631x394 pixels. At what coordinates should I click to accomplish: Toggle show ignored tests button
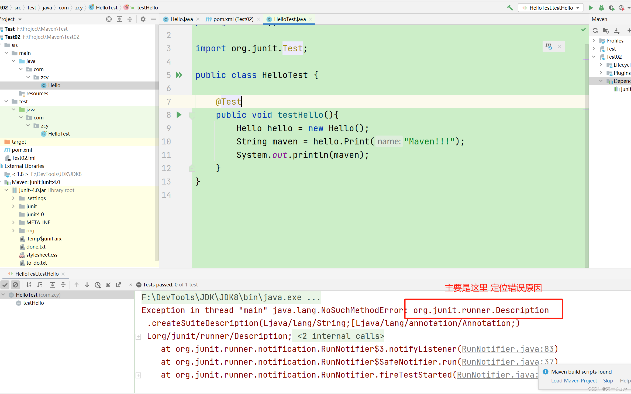pos(16,285)
